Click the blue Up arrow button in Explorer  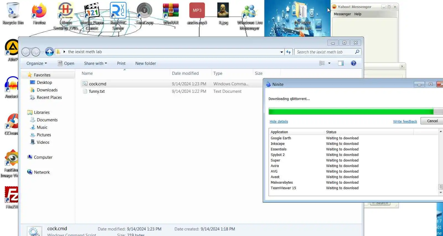49,52
